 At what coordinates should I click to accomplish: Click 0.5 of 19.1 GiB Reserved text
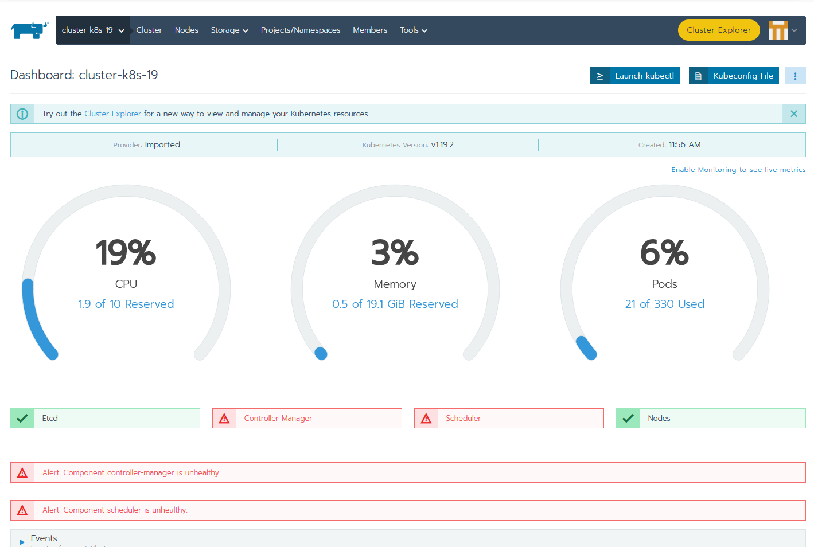click(395, 304)
